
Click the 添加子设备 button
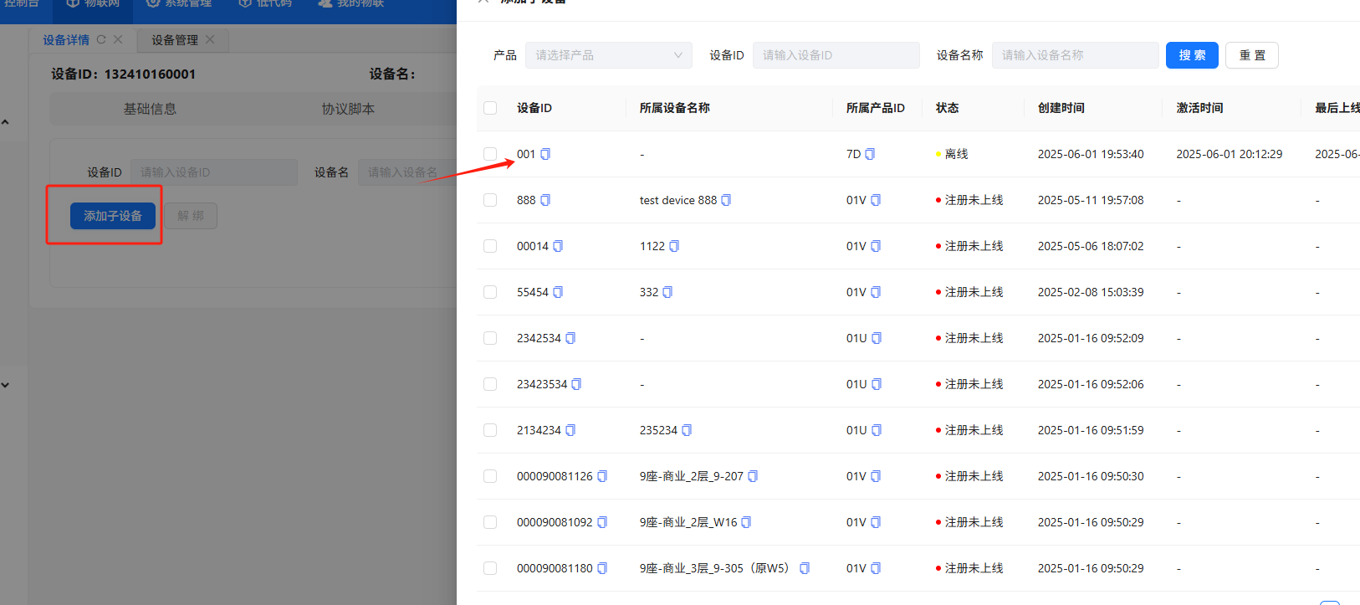[x=113, y=216]
